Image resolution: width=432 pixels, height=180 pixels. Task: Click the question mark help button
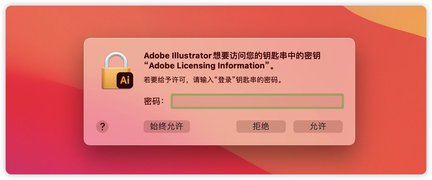[102, 127]
